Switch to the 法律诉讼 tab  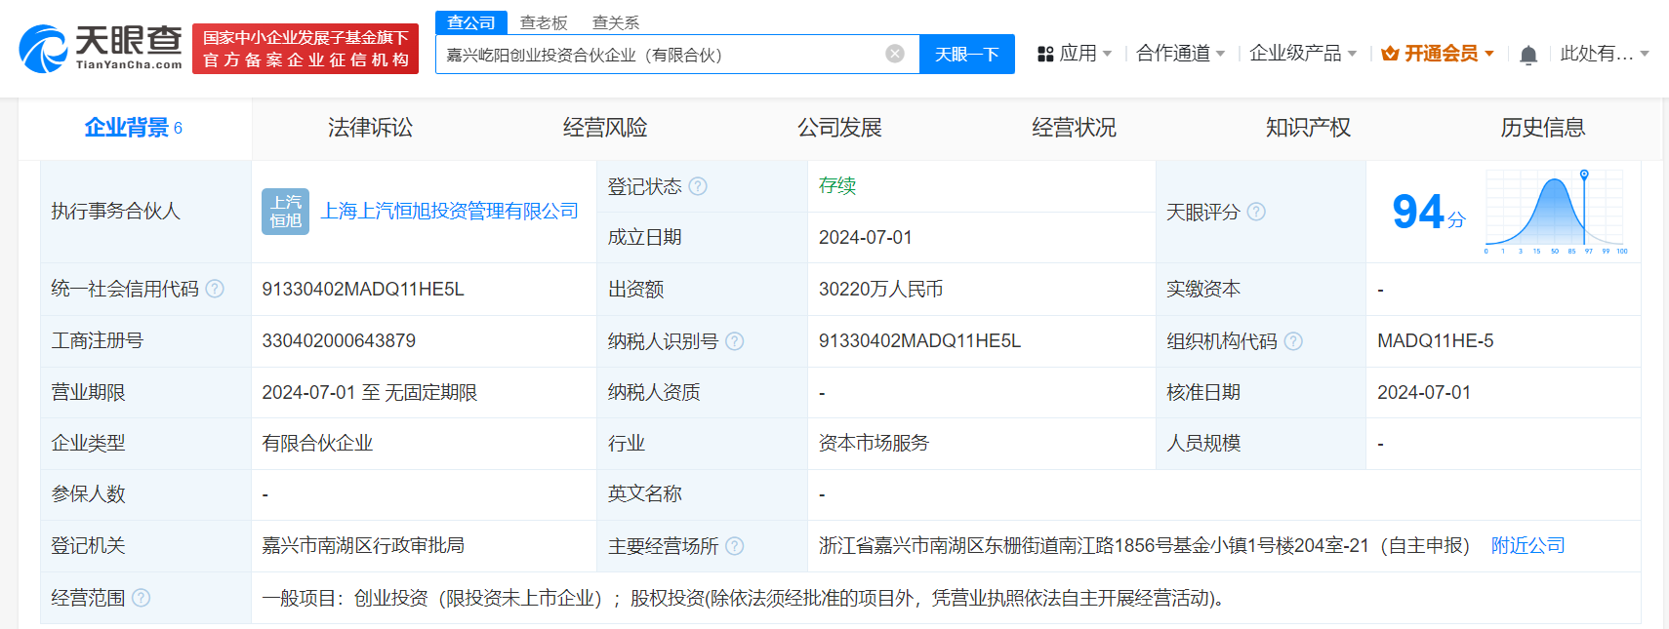click(x=370, y=128)
